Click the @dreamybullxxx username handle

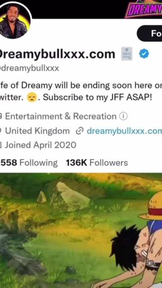tap(30, 68)
